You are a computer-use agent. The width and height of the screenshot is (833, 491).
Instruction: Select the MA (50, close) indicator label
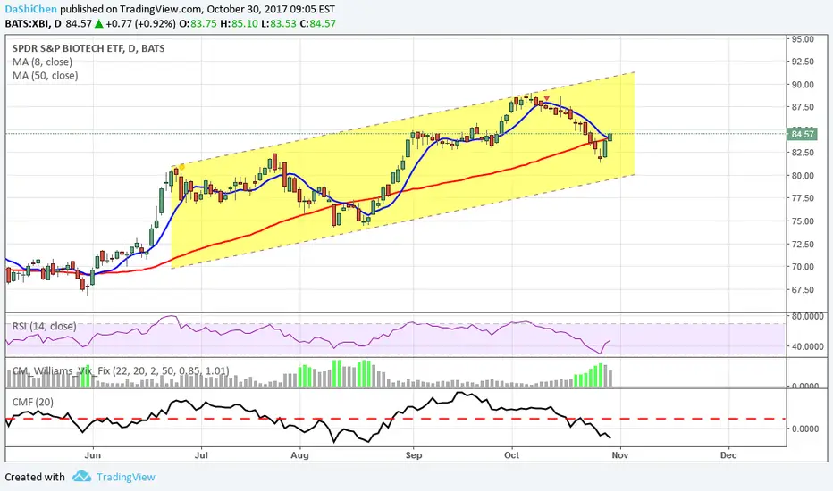[46, 75]
